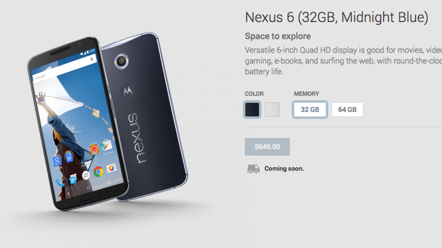Tap the app drawer dots icon on the phone
442x248 pixels.
pyautogui.click(x=86, y=175)
